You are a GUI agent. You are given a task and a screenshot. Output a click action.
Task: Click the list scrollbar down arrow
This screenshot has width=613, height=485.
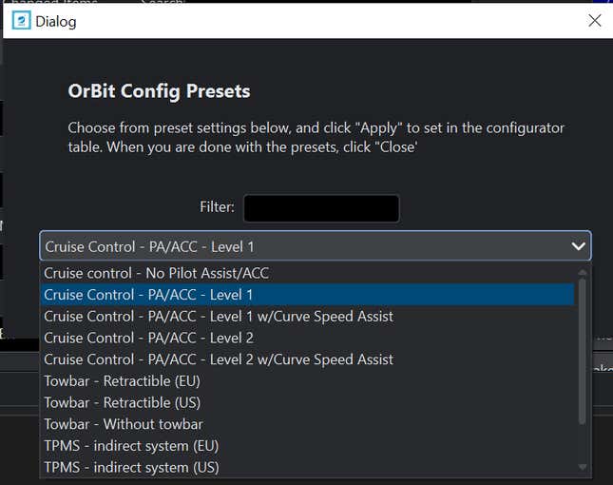pyautogui.click(x=583, y=467)
